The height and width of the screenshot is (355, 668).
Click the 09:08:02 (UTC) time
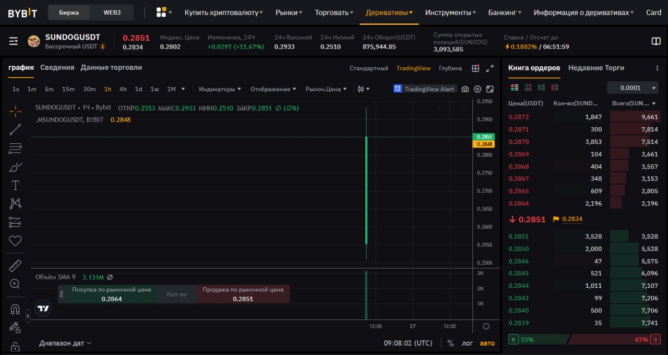click(x=408, y=343)
